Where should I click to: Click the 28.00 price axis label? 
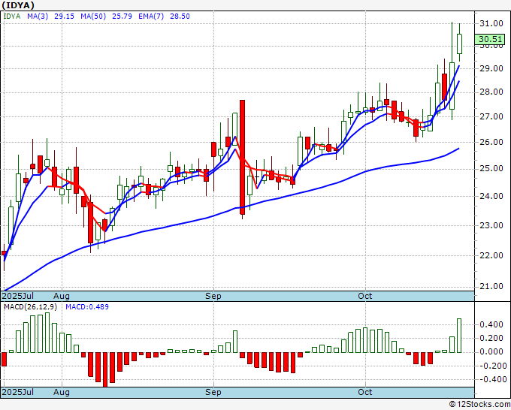click(491, 92)
